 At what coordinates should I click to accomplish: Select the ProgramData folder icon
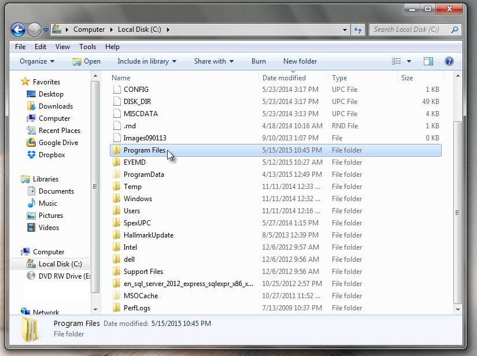click(x=117, y=175)
